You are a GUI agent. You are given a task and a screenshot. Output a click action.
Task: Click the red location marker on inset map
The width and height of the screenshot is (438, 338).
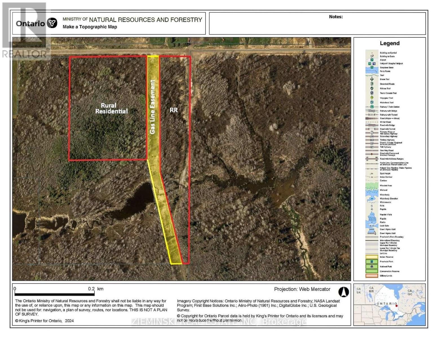click(x=396, y=306)
